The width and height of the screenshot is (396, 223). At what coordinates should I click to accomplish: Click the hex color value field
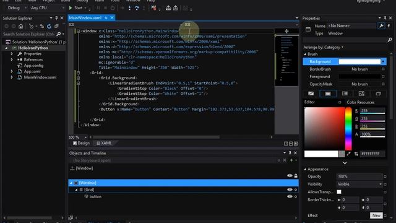point(372,154)
